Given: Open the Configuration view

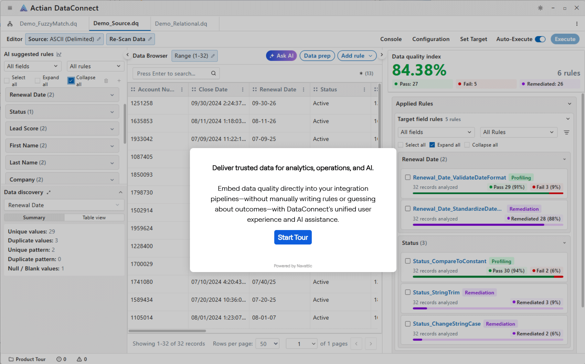Looking at the screenshot, I should pos(431,39).
